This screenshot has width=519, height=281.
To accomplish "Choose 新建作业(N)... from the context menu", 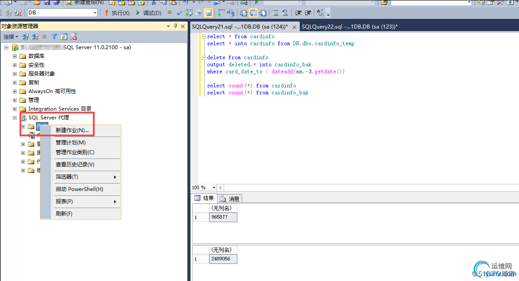I will click(x=81, y=130).
